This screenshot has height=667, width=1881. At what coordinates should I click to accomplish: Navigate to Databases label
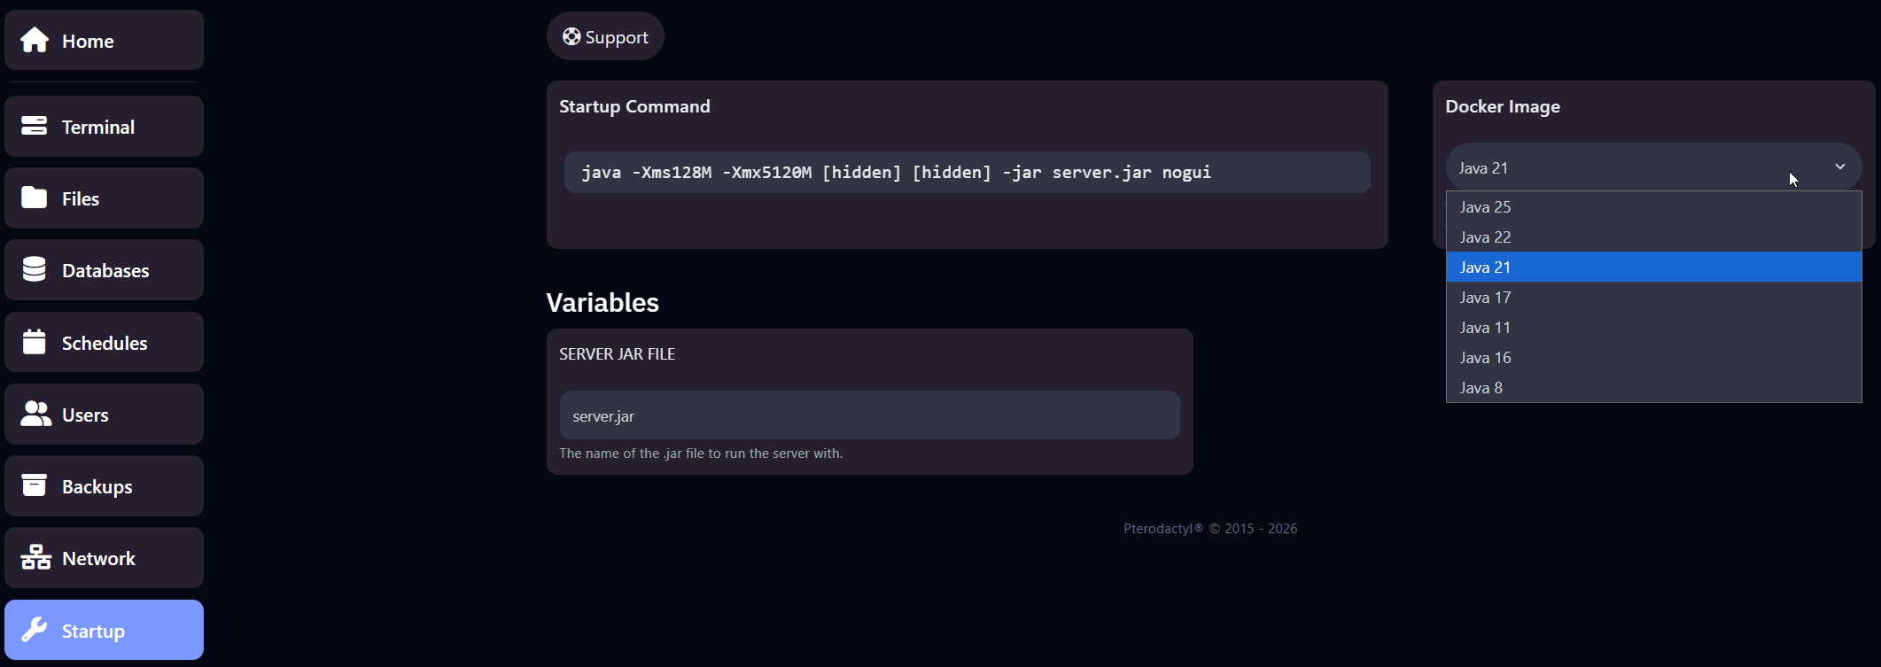point(105,270)
